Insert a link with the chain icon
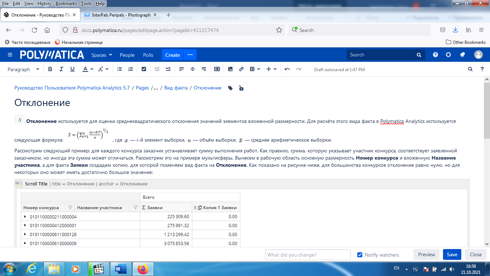Screen dimensions: 490x276 click(241, 69)
